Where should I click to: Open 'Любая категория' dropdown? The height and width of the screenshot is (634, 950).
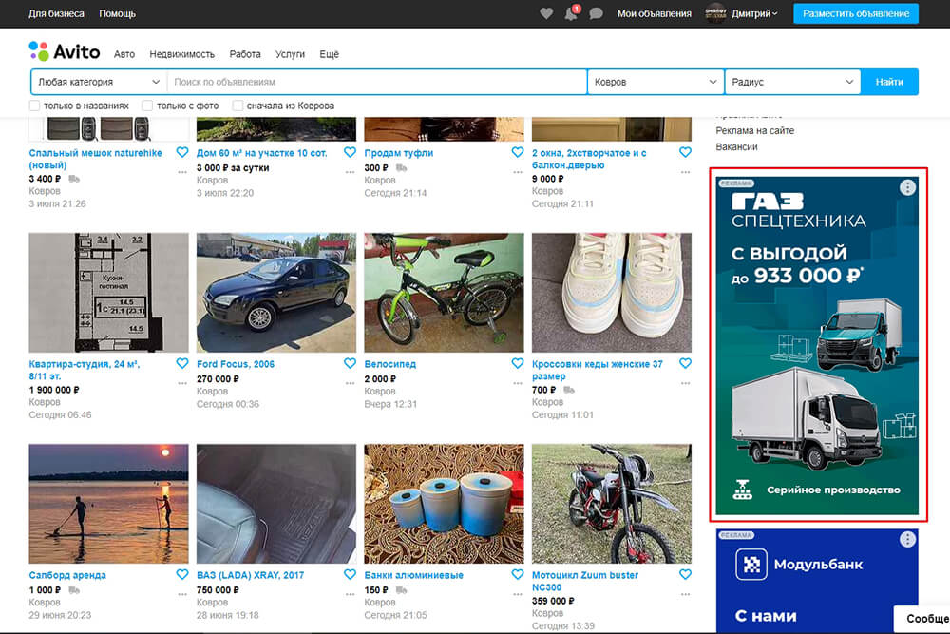tap(99, 82)
